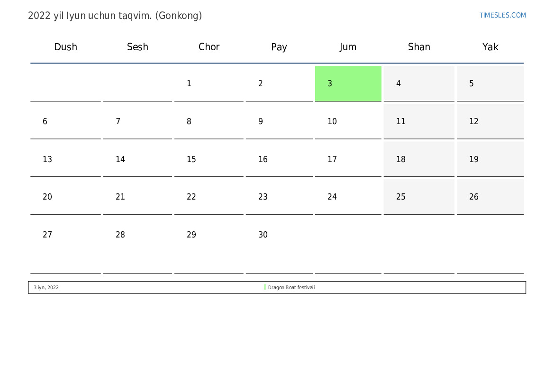Select date 21 in the calendar

click(x=137, y=197)
